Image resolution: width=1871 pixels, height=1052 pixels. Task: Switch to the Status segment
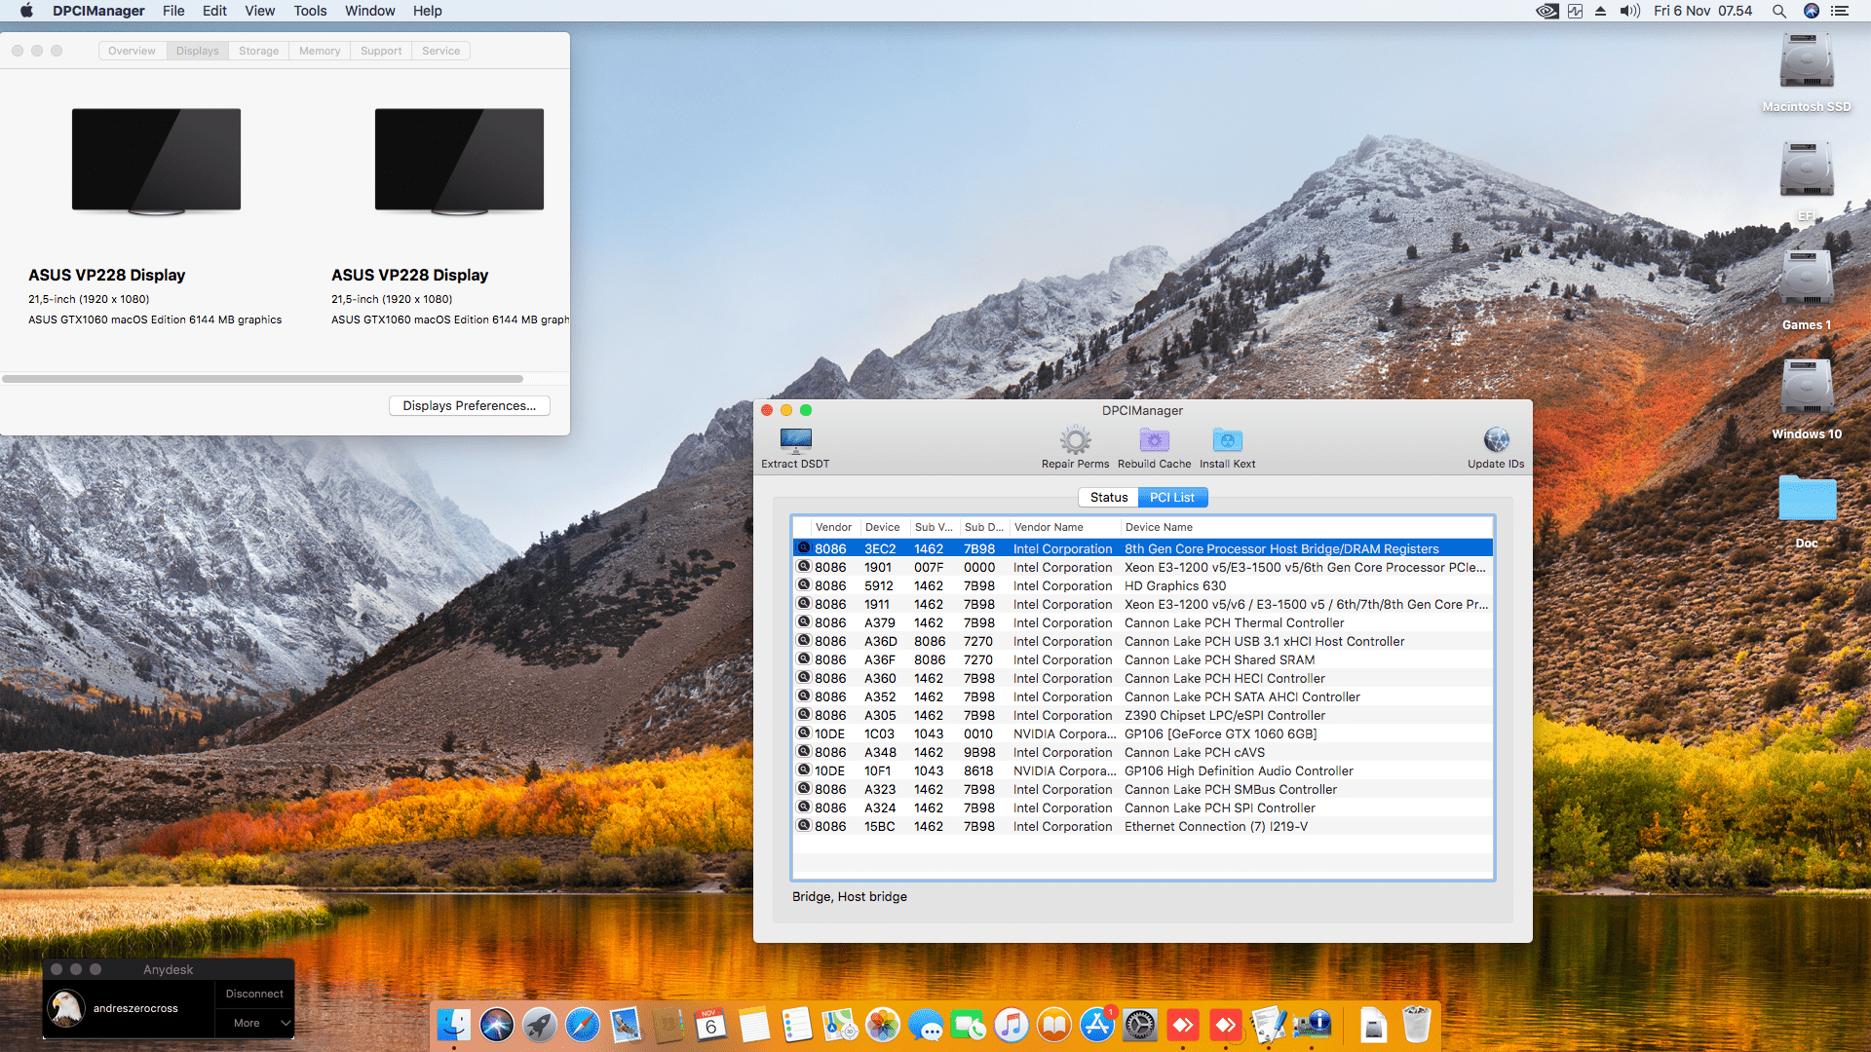click(x=1108, y=497)
